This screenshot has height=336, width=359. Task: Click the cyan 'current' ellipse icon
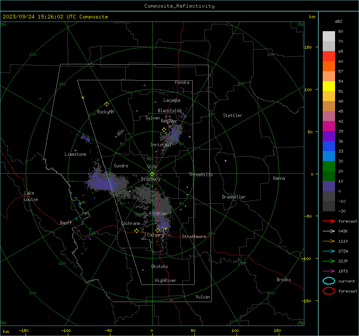329,281
